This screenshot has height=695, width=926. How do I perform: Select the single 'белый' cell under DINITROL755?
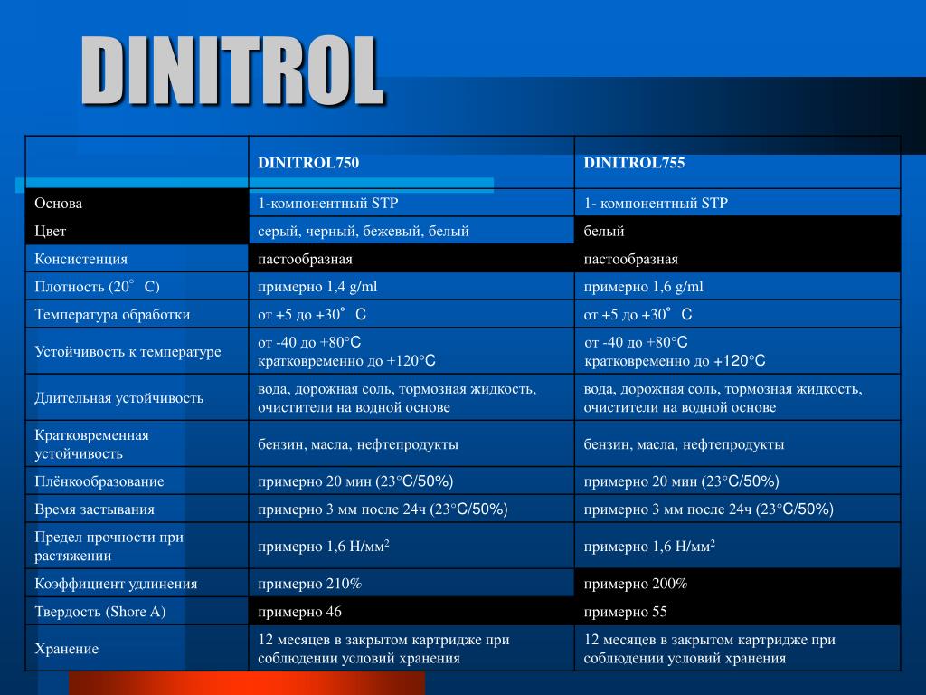603,231
